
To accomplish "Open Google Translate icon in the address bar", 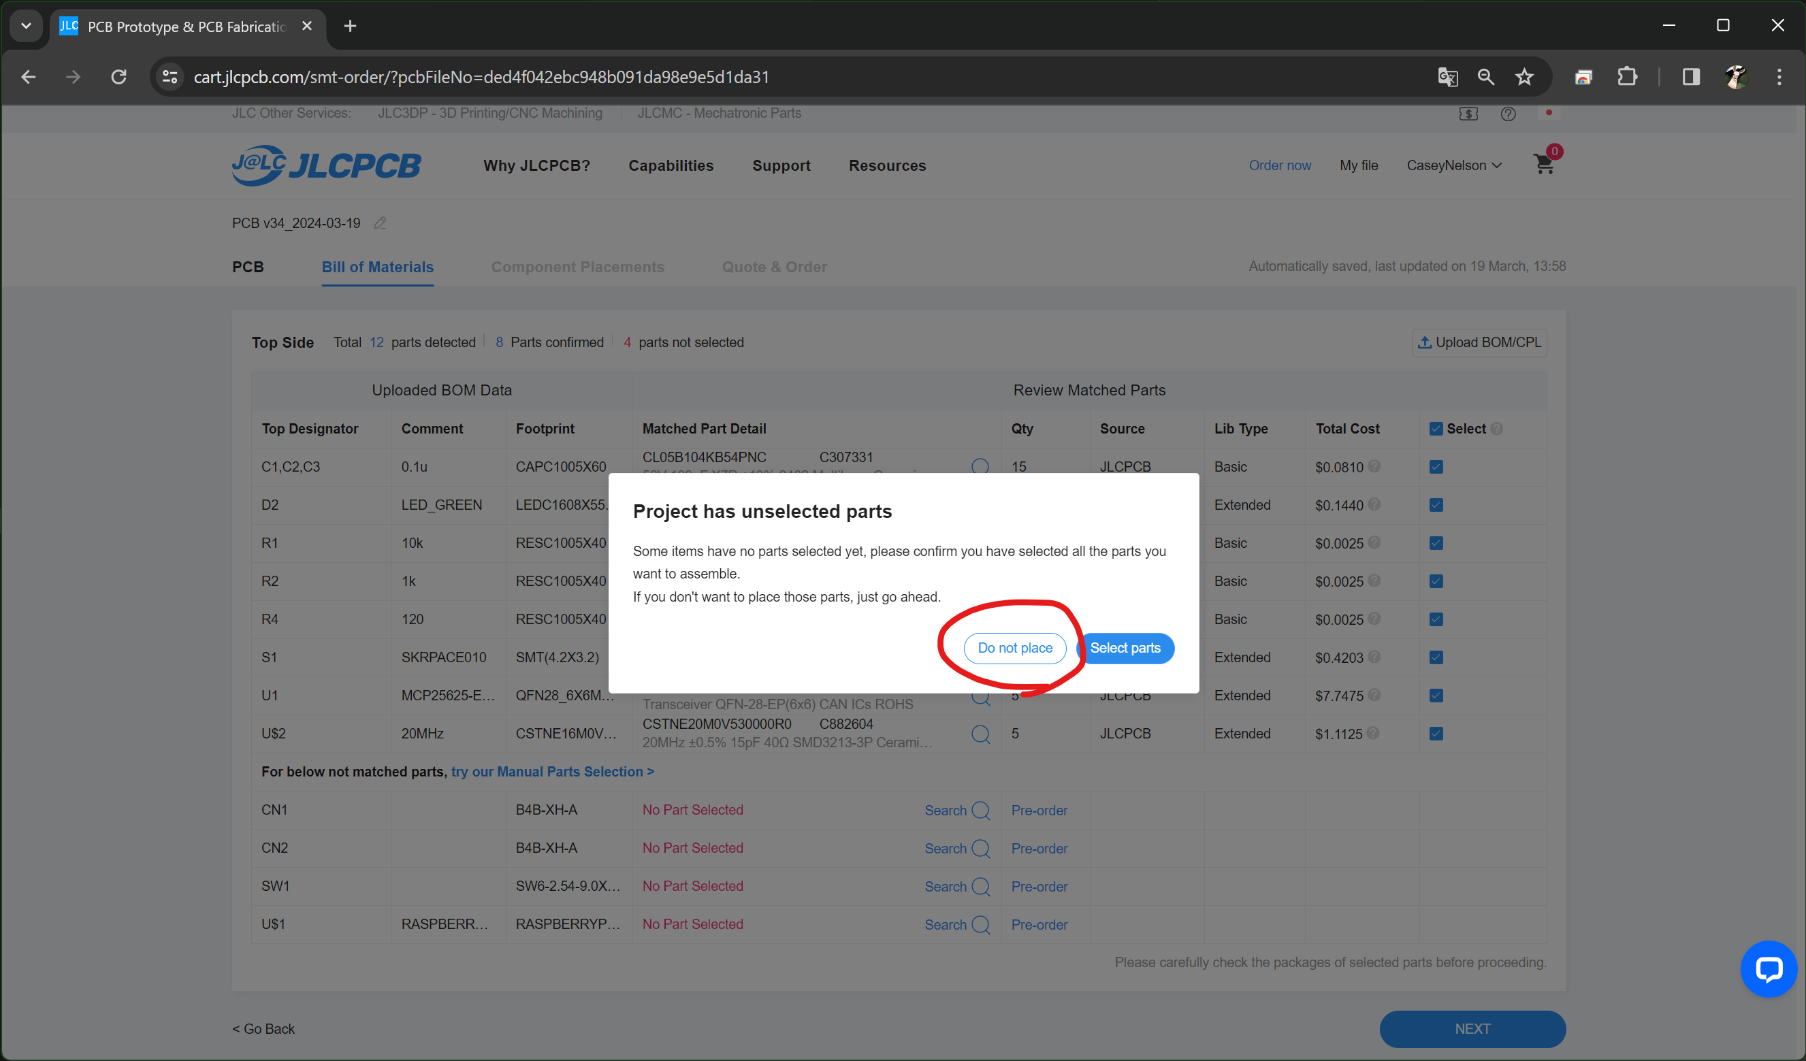I will (1447, 77).
